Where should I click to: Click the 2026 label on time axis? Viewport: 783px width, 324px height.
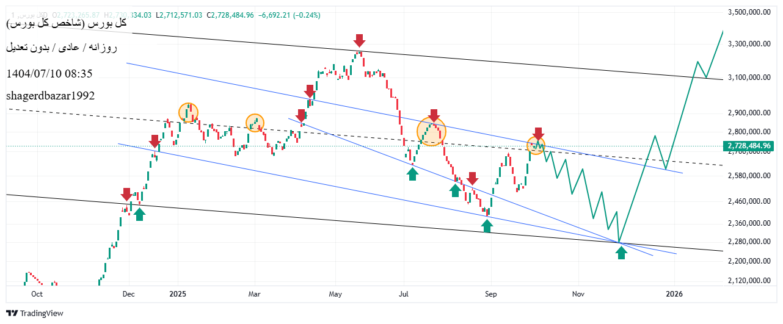tap(674, 293)
